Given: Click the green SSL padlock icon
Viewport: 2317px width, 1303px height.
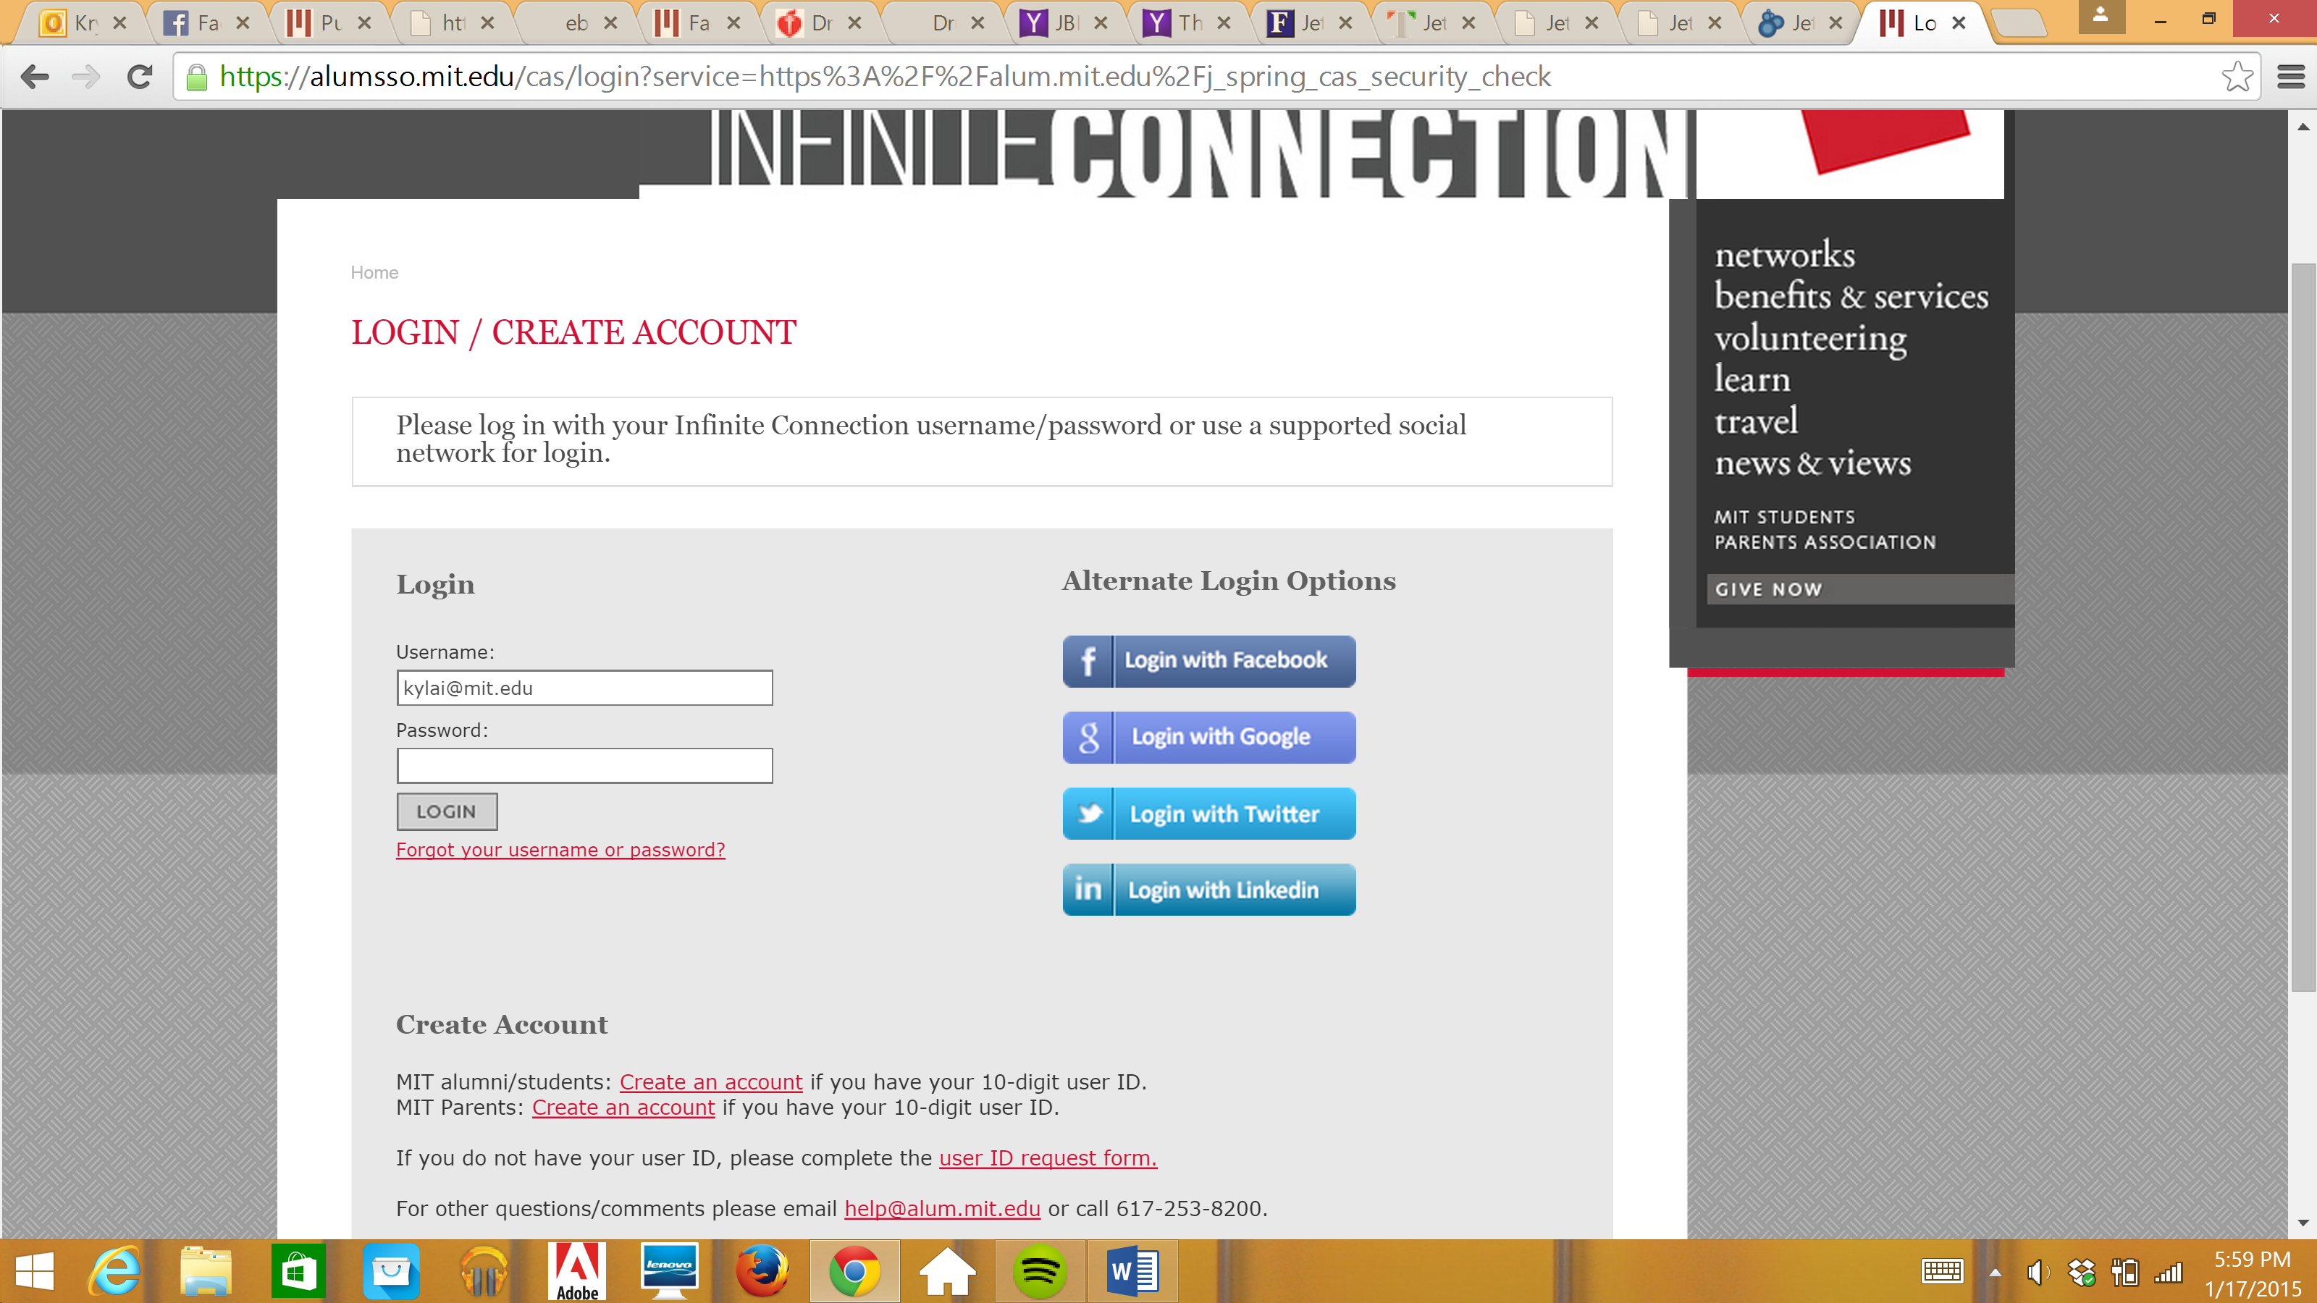Looking at the screenshot, I should coord(197,78).
